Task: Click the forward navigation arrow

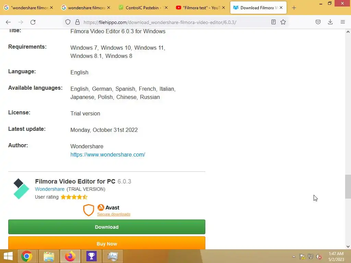Action: click(21, 22)
